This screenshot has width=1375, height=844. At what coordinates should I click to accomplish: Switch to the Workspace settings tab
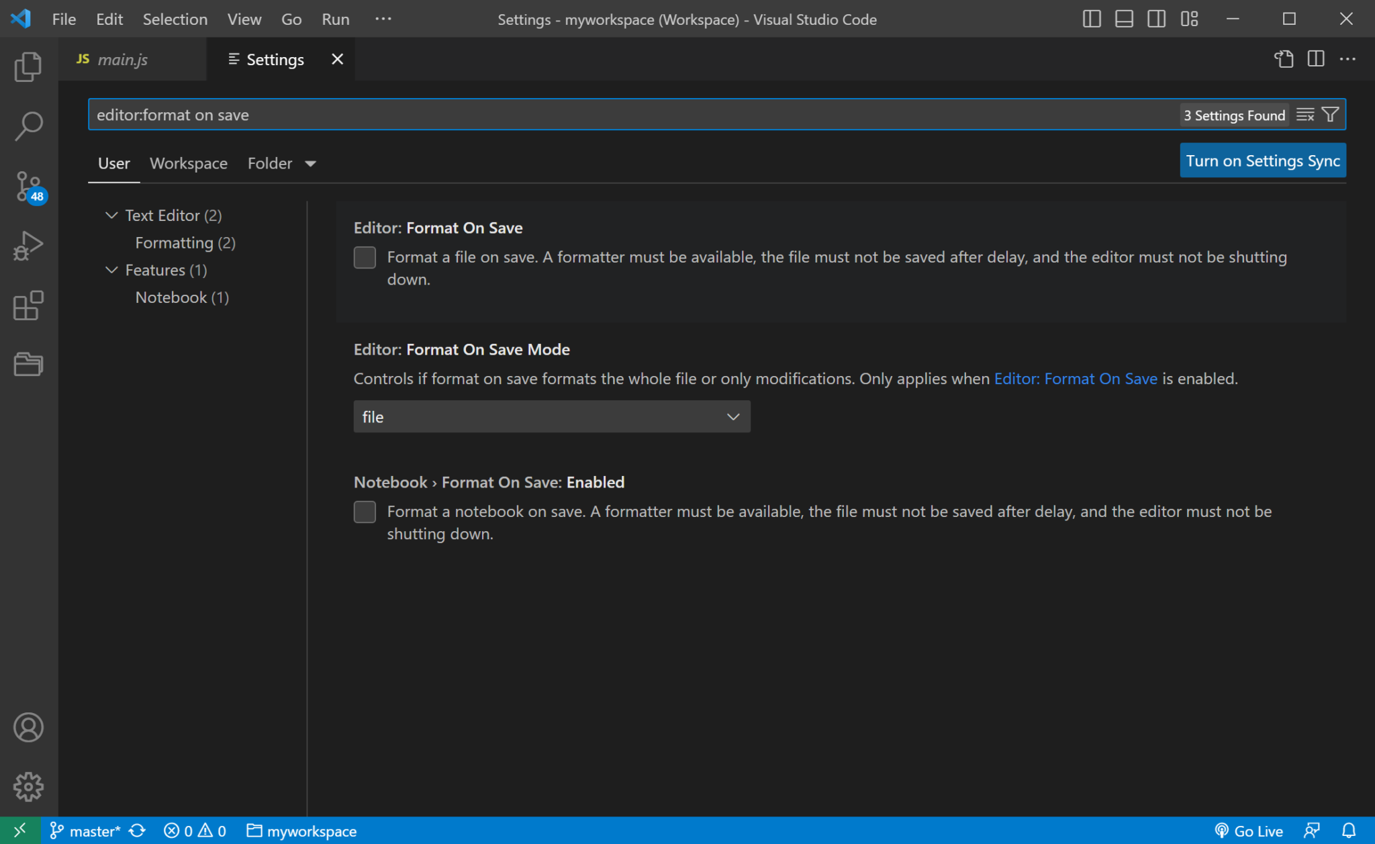(x=188, y=163)
